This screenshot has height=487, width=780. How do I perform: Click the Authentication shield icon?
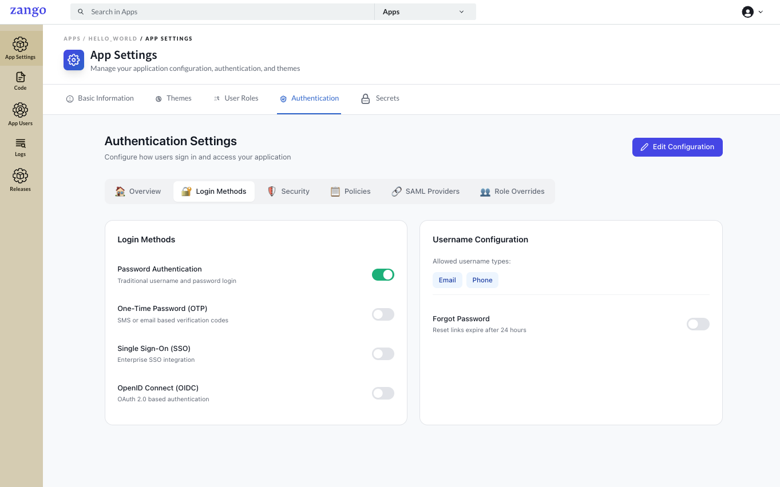[x=283, y=98]
